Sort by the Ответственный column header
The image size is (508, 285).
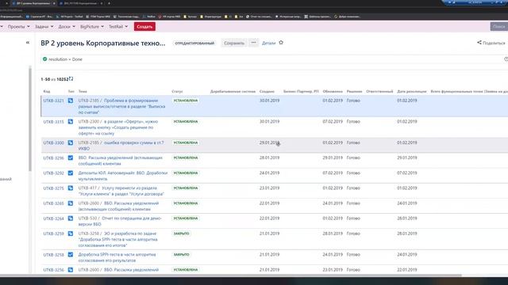coord(379,92)
